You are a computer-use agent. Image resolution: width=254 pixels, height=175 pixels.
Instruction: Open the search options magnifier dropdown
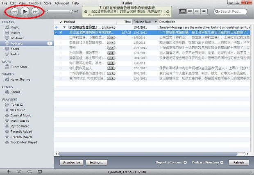click(218, 11)
